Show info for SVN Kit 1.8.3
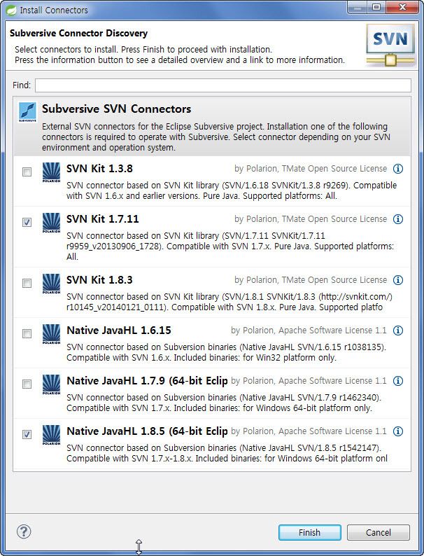The height and width of the screenshot is (556, 424). [398, 280]
